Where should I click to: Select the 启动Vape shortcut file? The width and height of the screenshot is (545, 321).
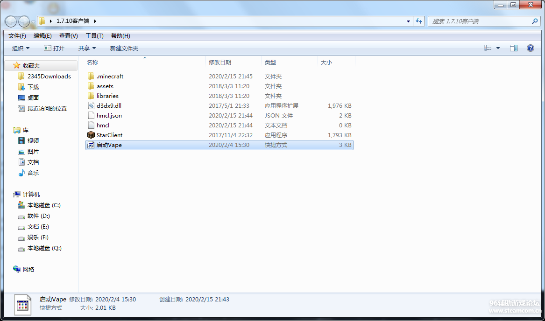pos(109,145)
